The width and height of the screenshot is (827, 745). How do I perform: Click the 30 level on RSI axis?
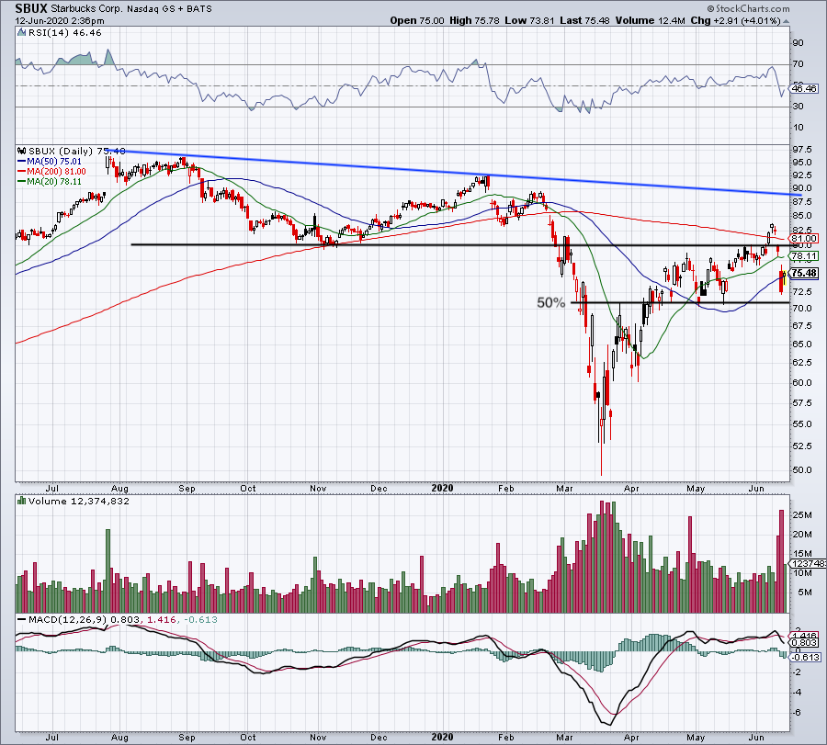click(x=798, y=106)
